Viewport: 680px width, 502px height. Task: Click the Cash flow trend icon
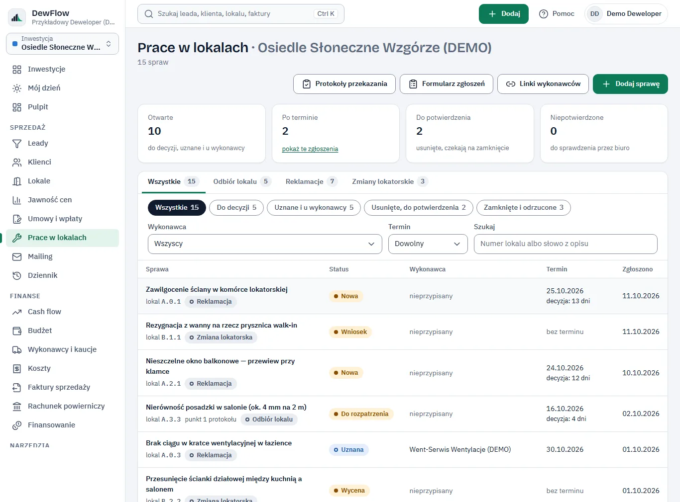[x=17, y=312]
